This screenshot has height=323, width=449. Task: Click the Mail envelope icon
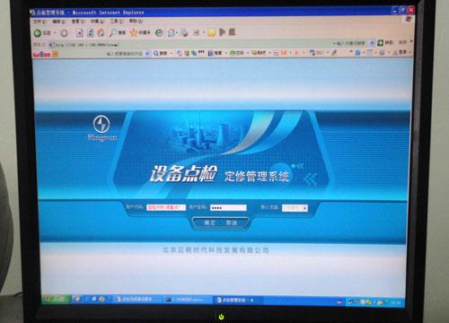tap(172, 32)
